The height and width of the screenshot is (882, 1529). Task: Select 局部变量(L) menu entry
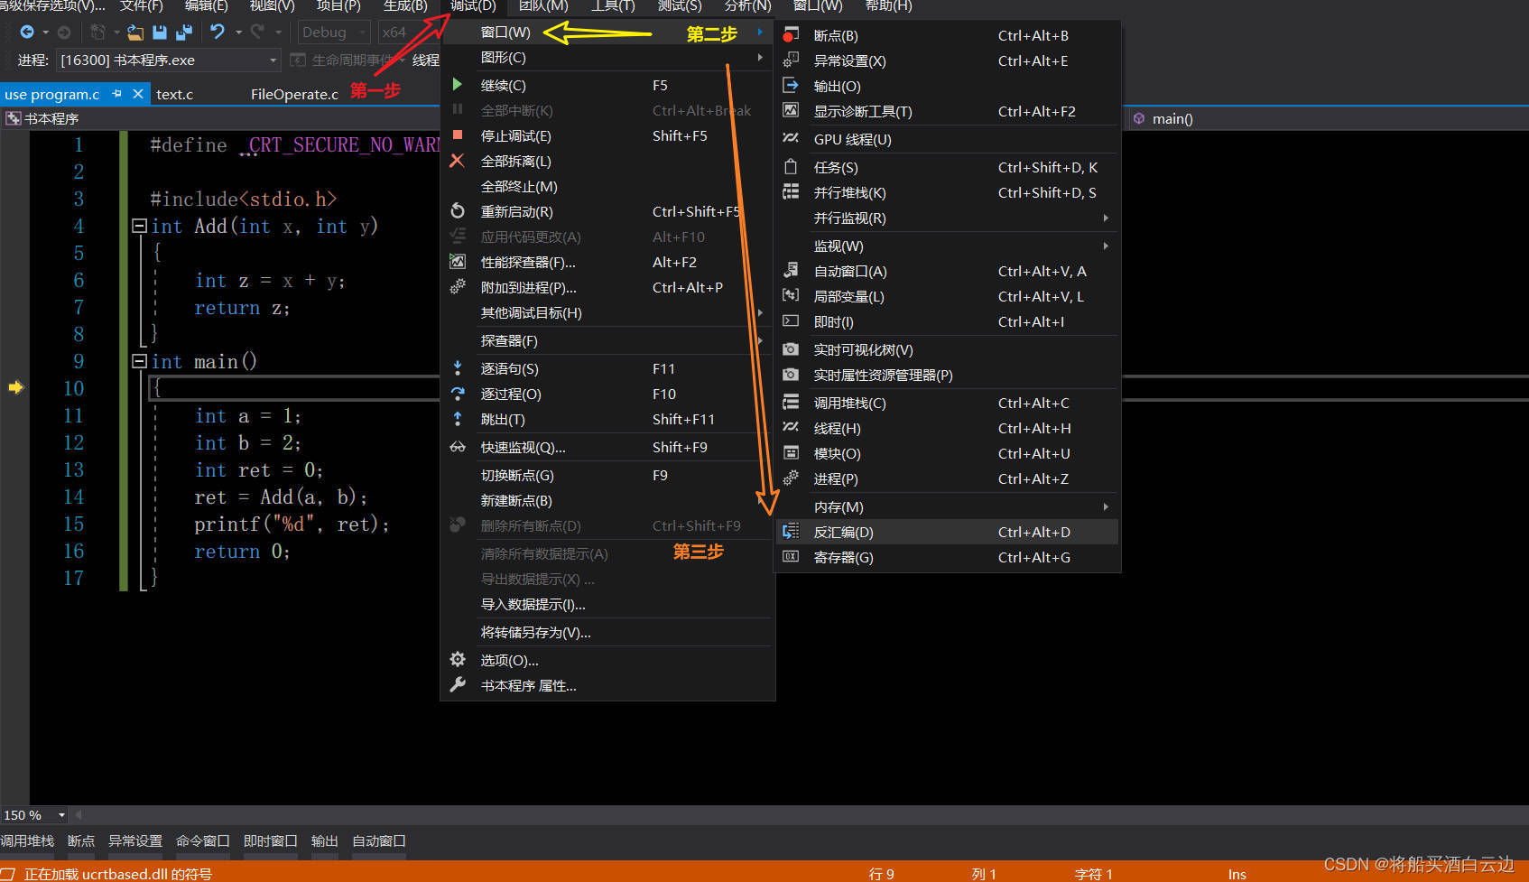click(x=948, y=296)
